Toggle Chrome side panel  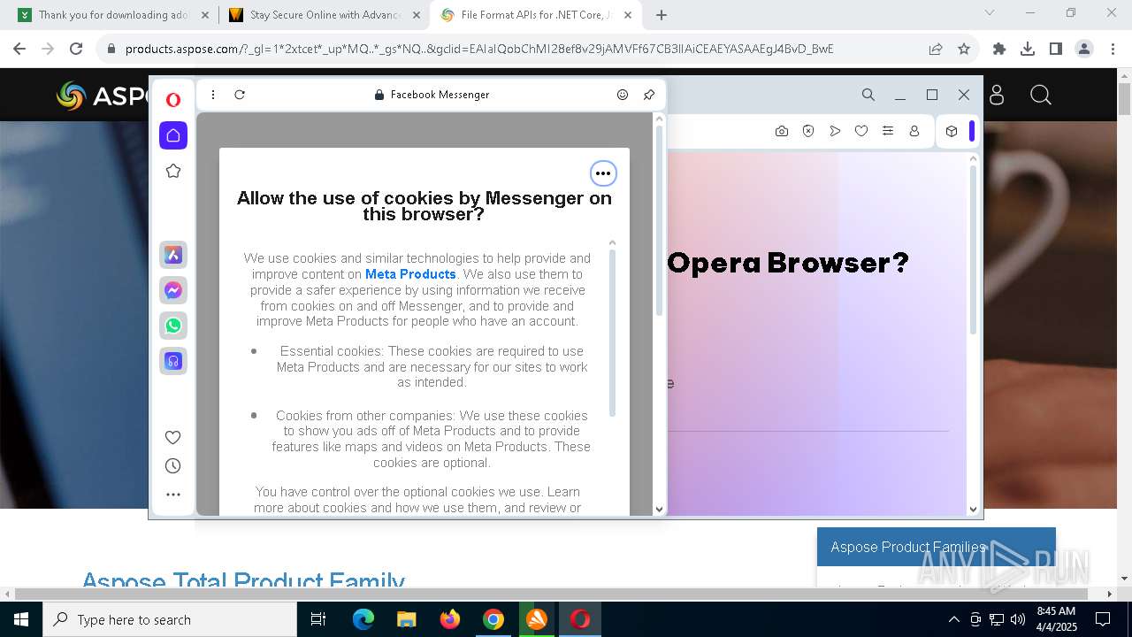pos(1056,49)
